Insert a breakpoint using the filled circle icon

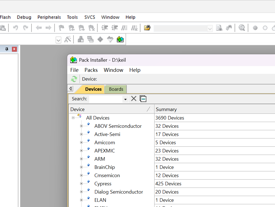click(255, 28)
